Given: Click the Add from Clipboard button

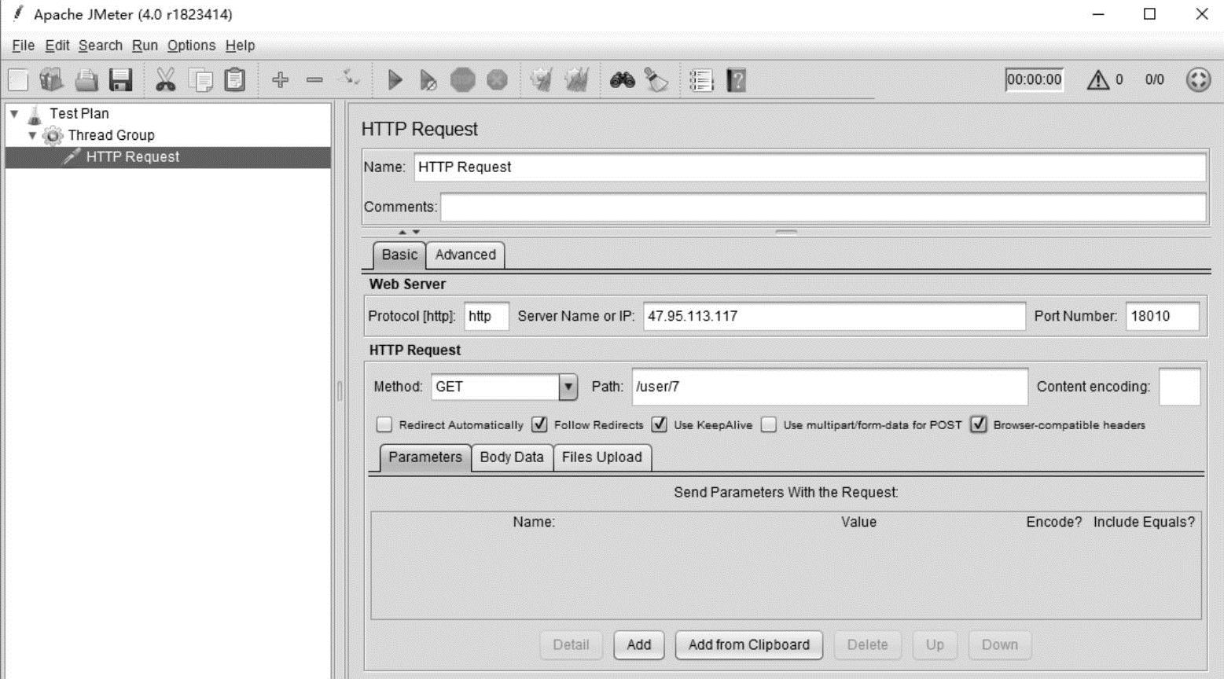Looking at the screenshot, I should tap(749, 645).
